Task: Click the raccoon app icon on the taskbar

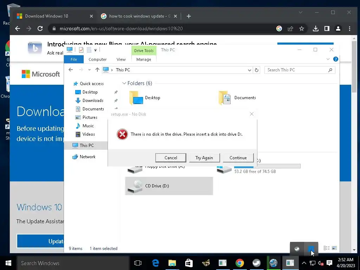Action: (x=206, y=263)
